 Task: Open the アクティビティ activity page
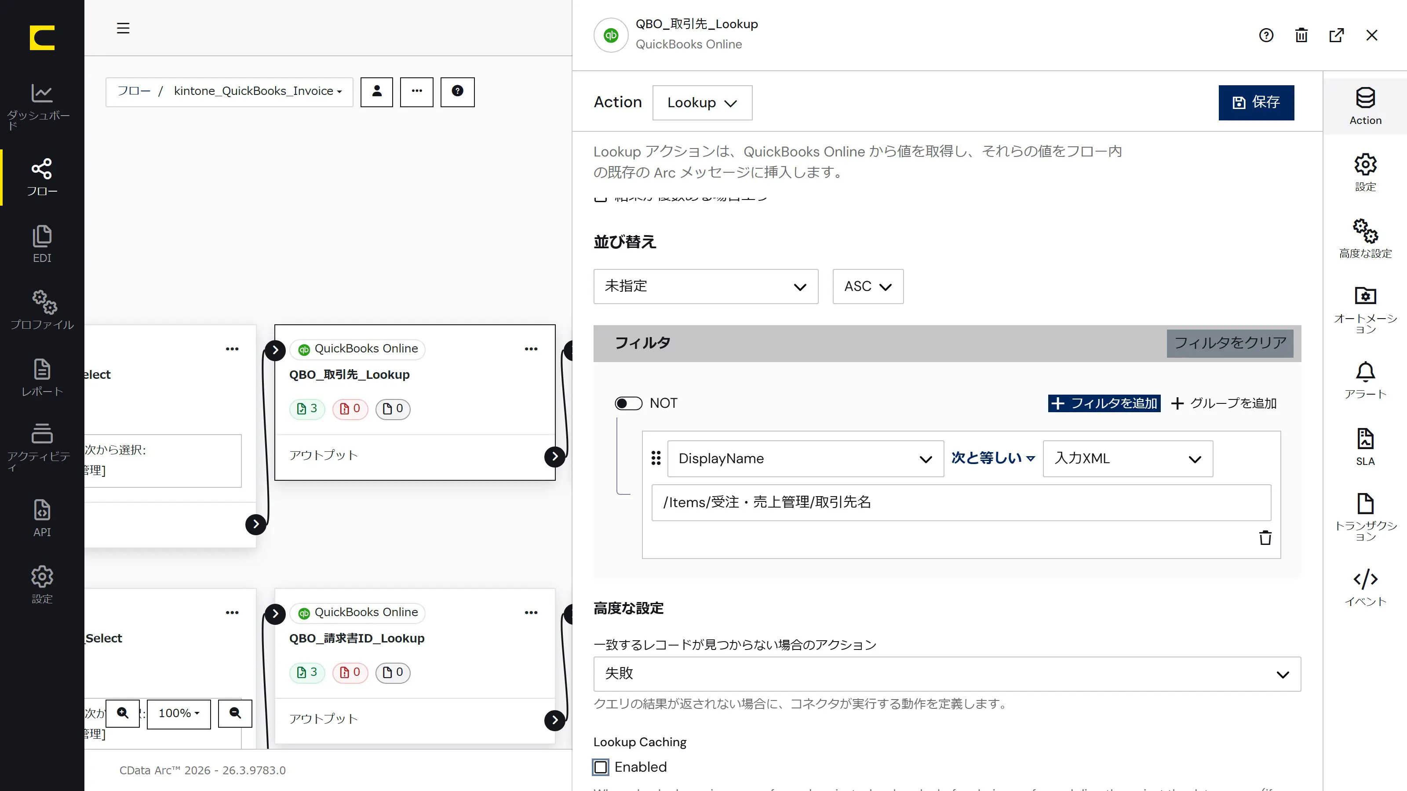click(x=41, y=447)
